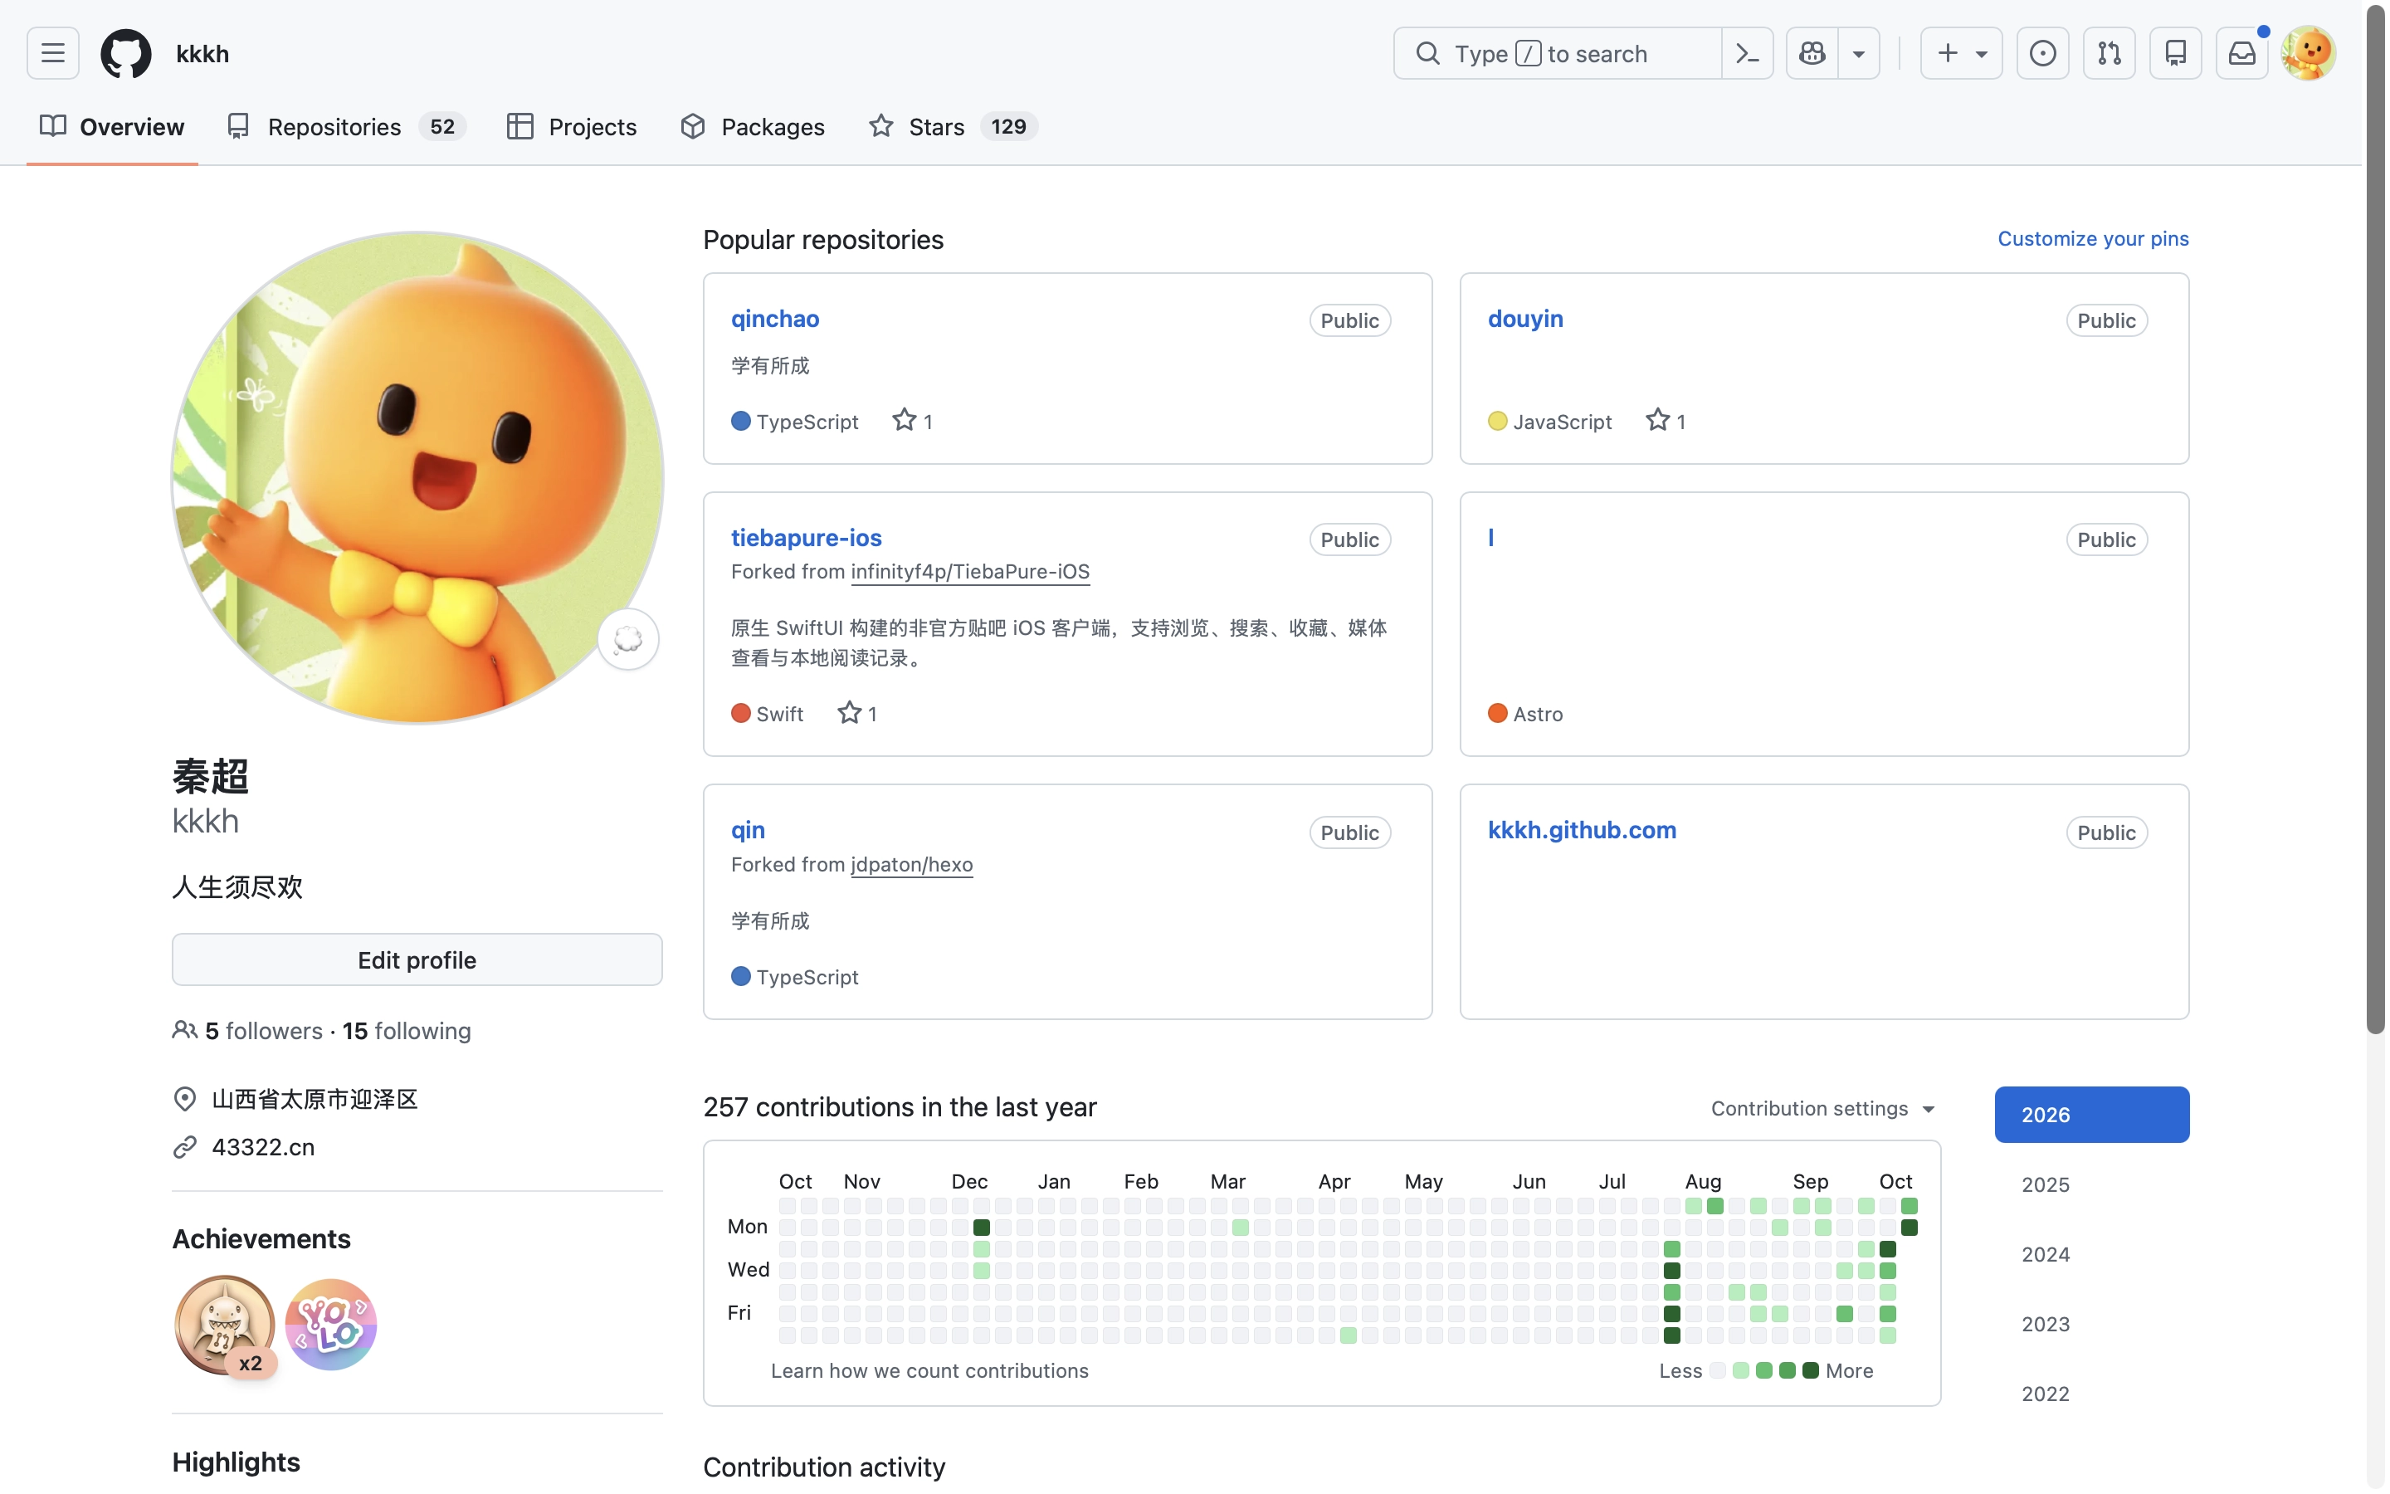Set status via the emoji button on avatar

(628, 639)
